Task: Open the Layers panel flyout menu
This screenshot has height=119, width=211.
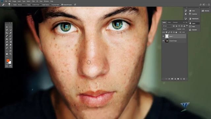Action: (x=187, y=22)
